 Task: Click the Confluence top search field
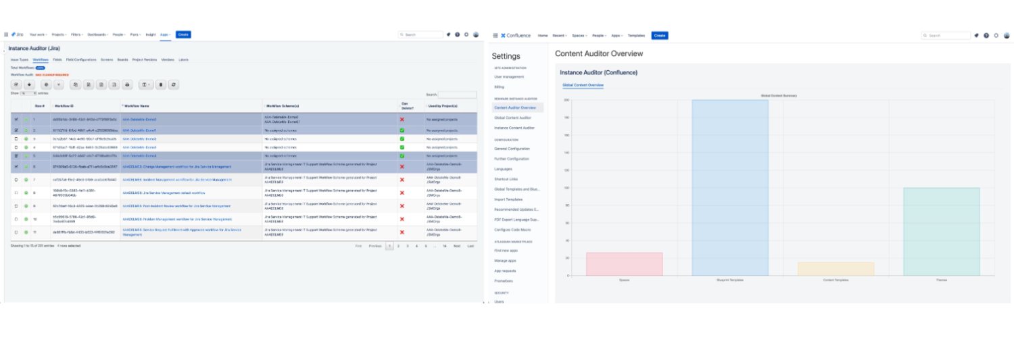pyautogui.click(x=946, y=35)
